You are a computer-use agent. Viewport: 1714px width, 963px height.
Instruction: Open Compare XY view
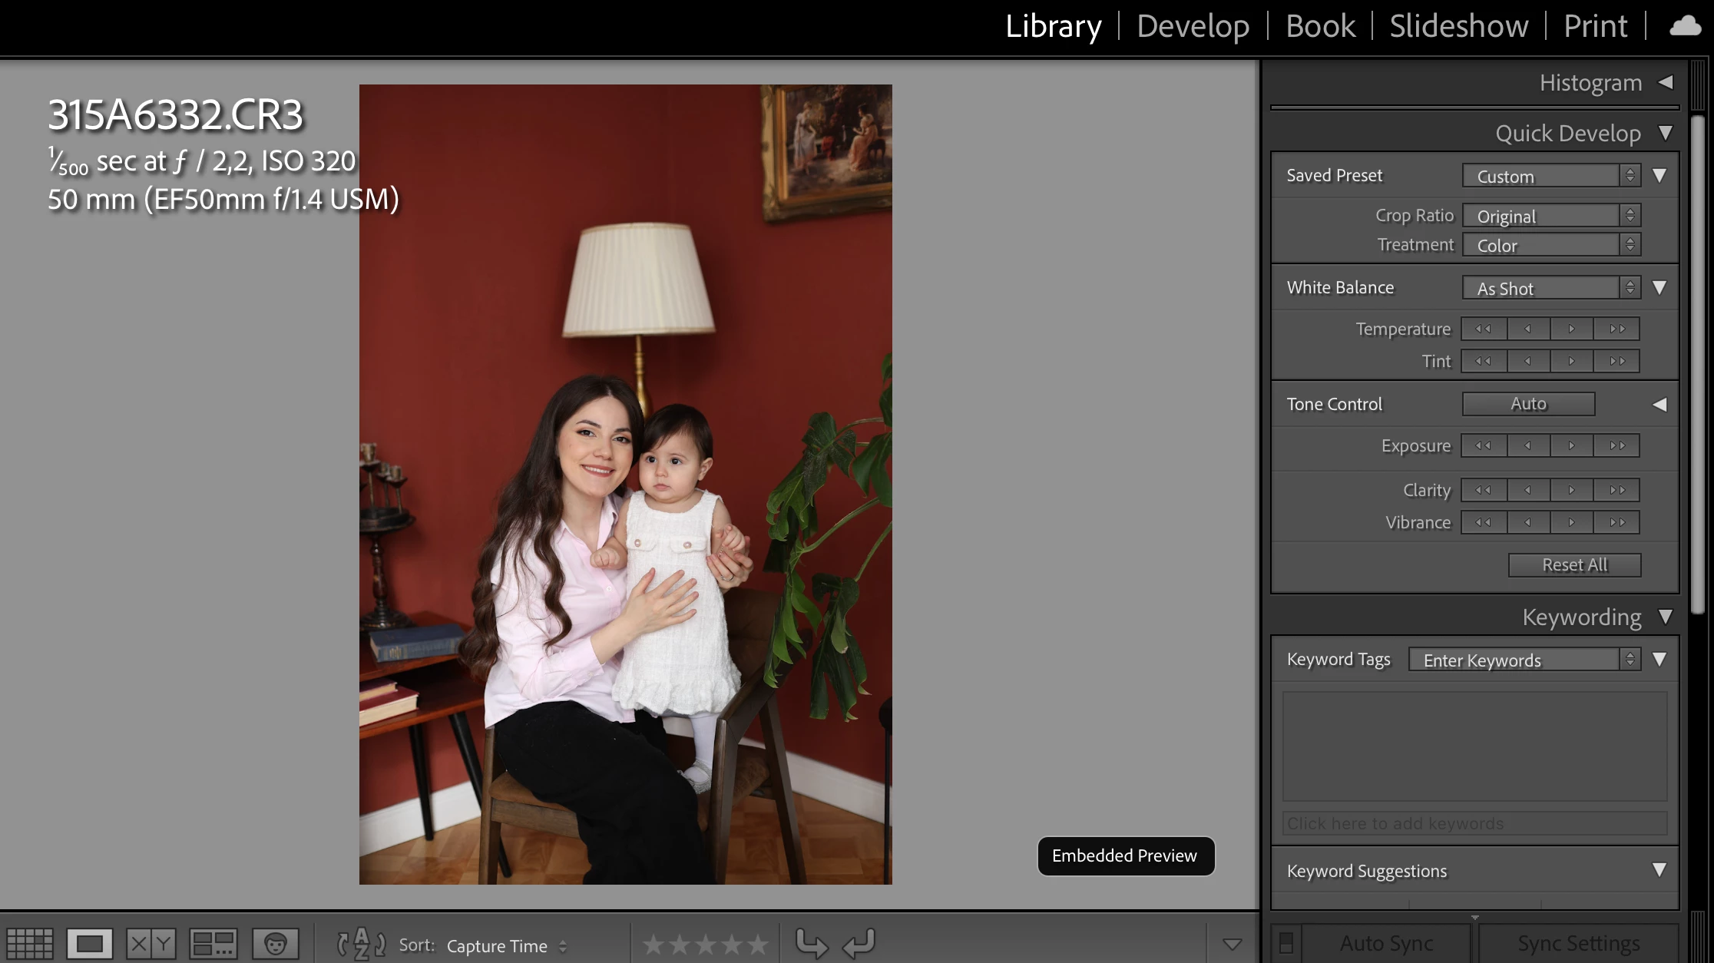(x=151, y=943)
